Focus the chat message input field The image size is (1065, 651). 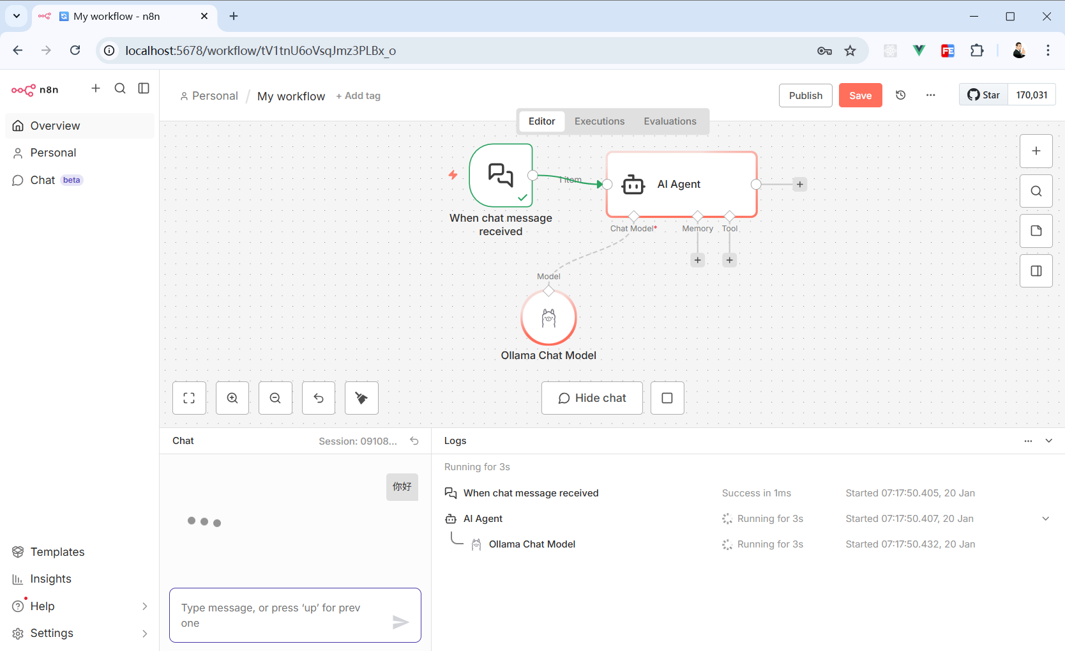281,615
